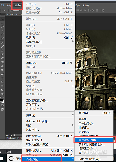The height and width of the screenshot is (162, 116).
Task: Select Camera Raw(W)... preferences entry
Action: pyautogui.click(x=94, y=159)
